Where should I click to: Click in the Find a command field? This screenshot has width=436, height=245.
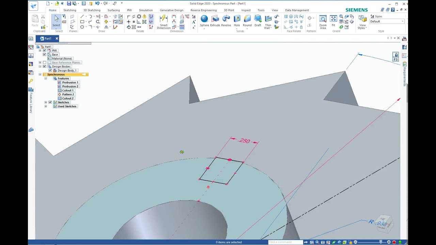tap(285, 242)
